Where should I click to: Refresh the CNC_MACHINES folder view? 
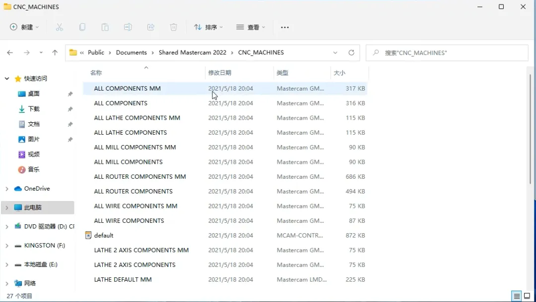[x=351, y=52]
